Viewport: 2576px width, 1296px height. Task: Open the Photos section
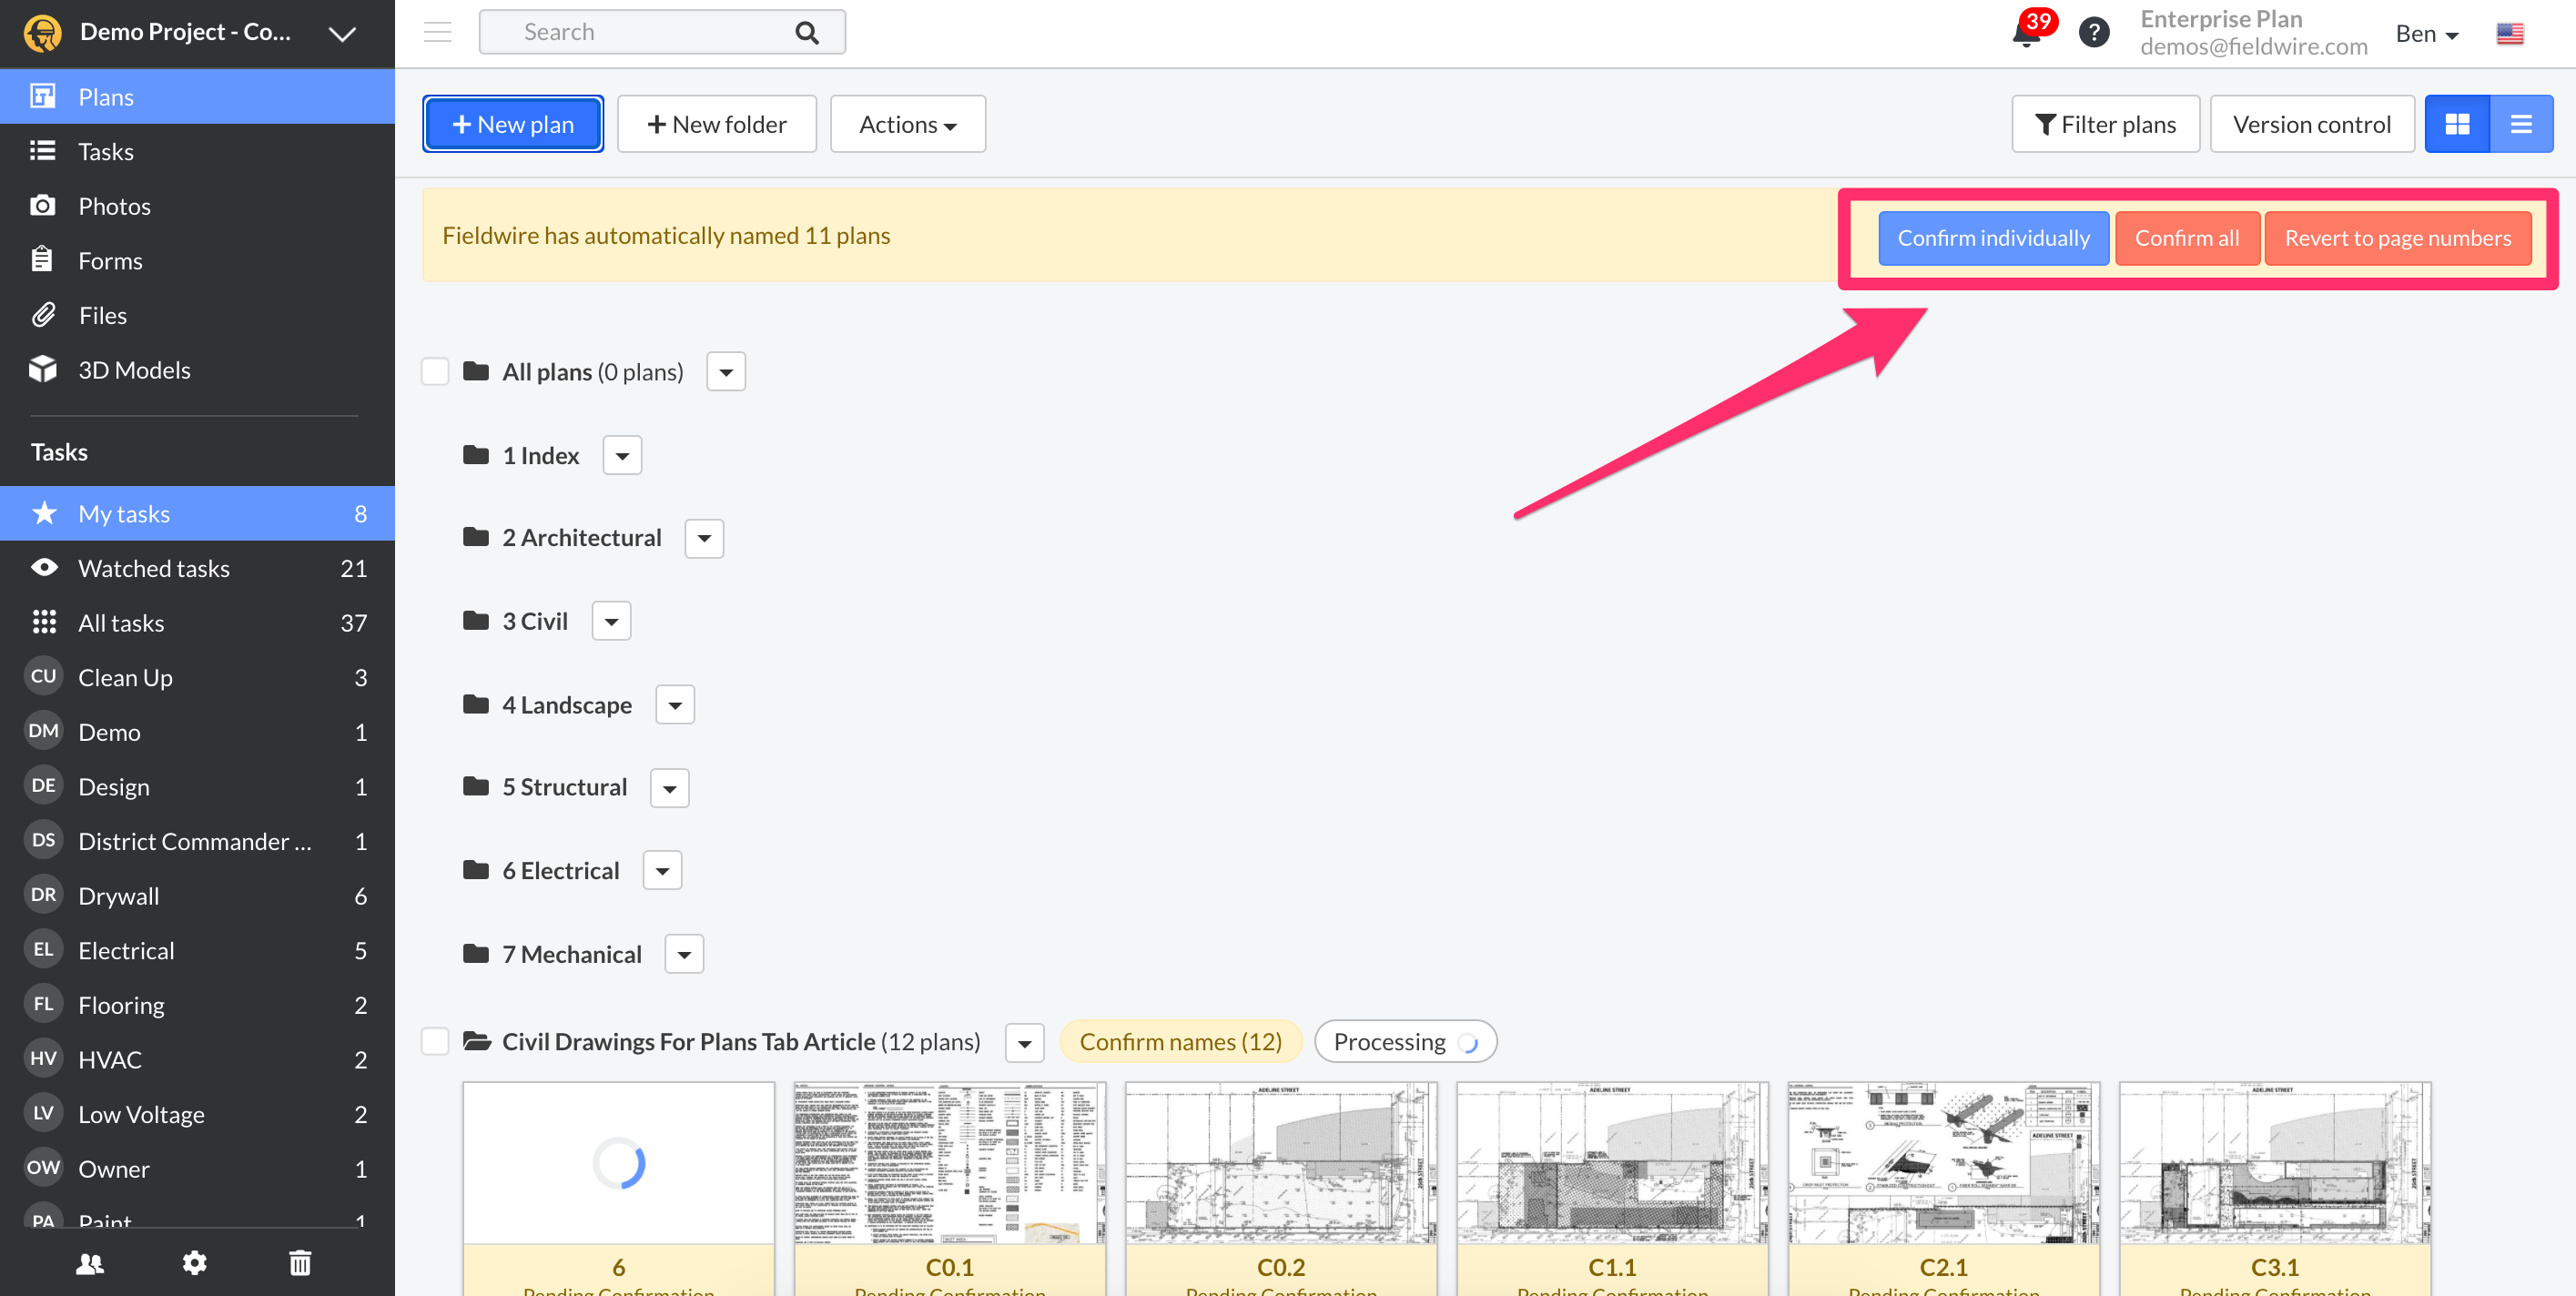point(114,206)
